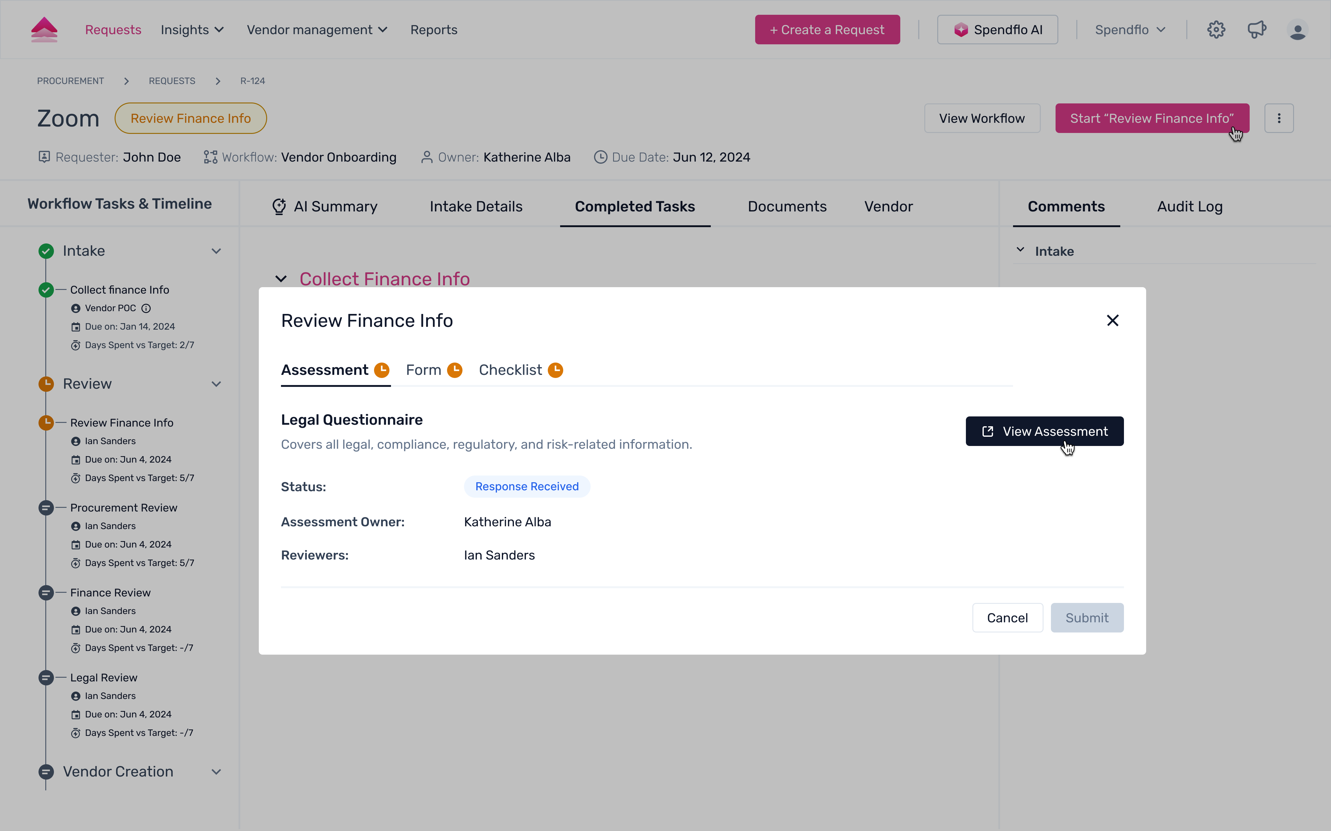The width and height of the screenshot is (1331, 831).
Task: Open the Spendflo organization dropdown
Action: (1130, 30)
